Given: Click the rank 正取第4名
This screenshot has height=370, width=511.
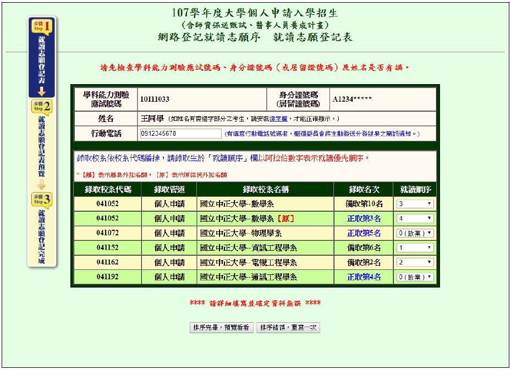Looking at the screenshot, I should [364, 277].
